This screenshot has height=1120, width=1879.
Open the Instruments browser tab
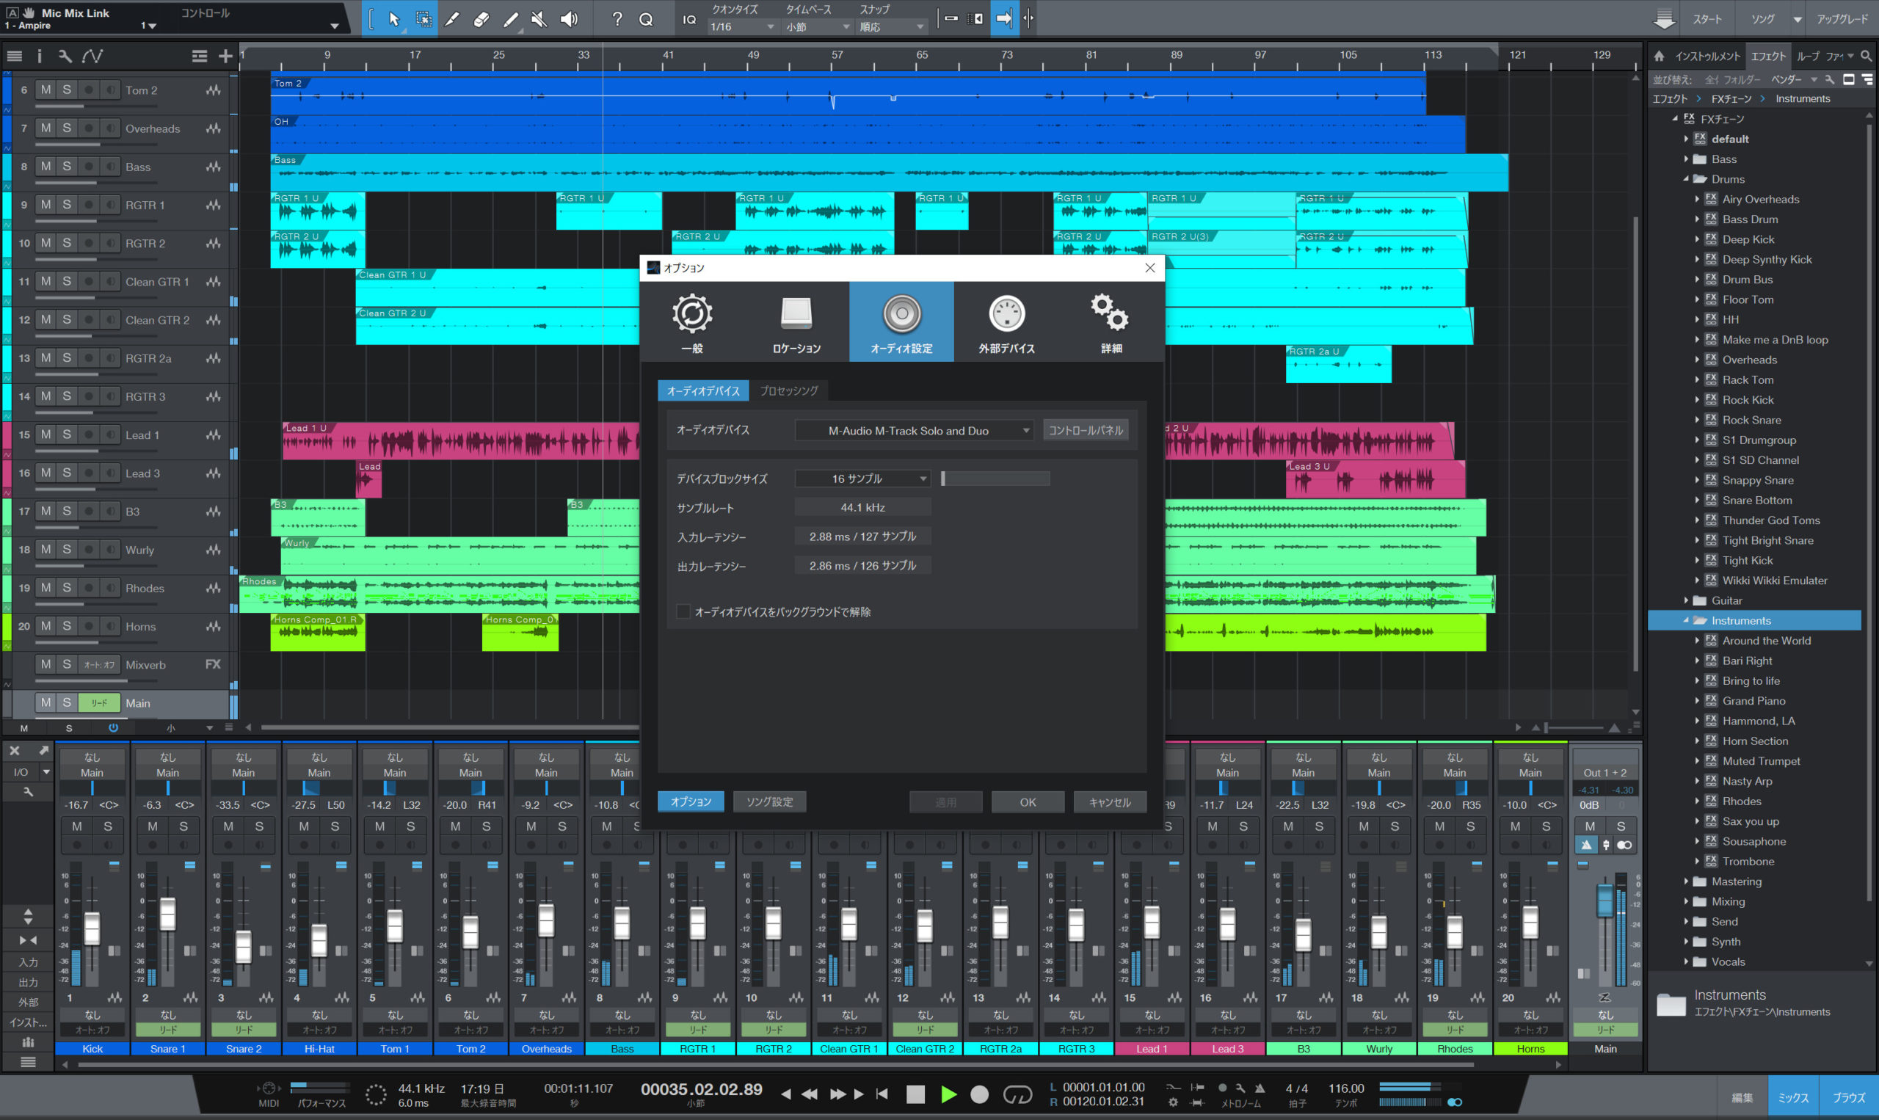pos(1707,56)
